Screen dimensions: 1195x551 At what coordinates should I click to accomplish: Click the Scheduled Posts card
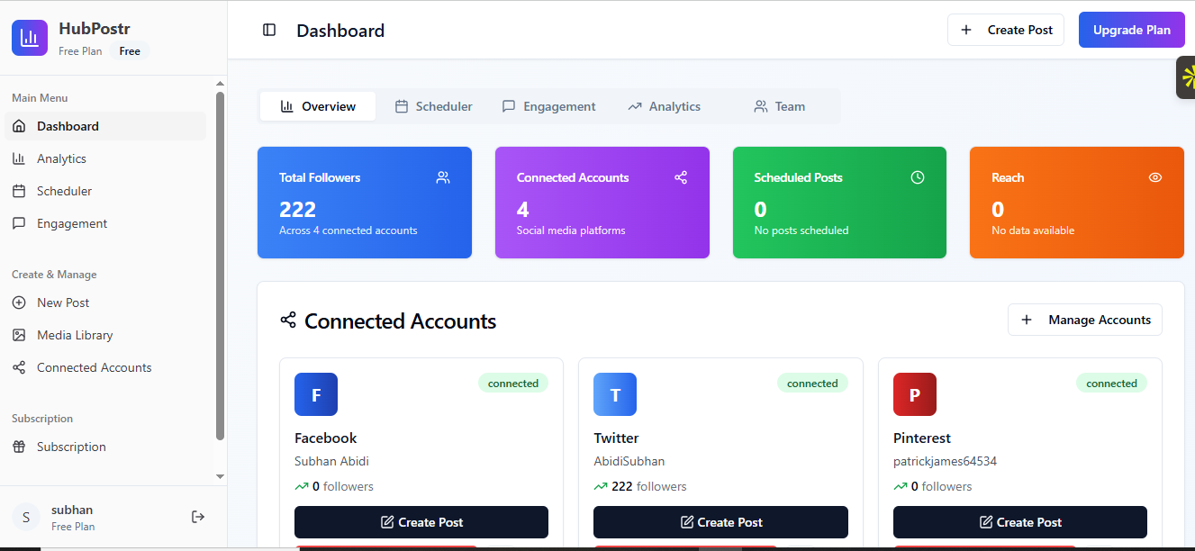(x=839, y=203)
